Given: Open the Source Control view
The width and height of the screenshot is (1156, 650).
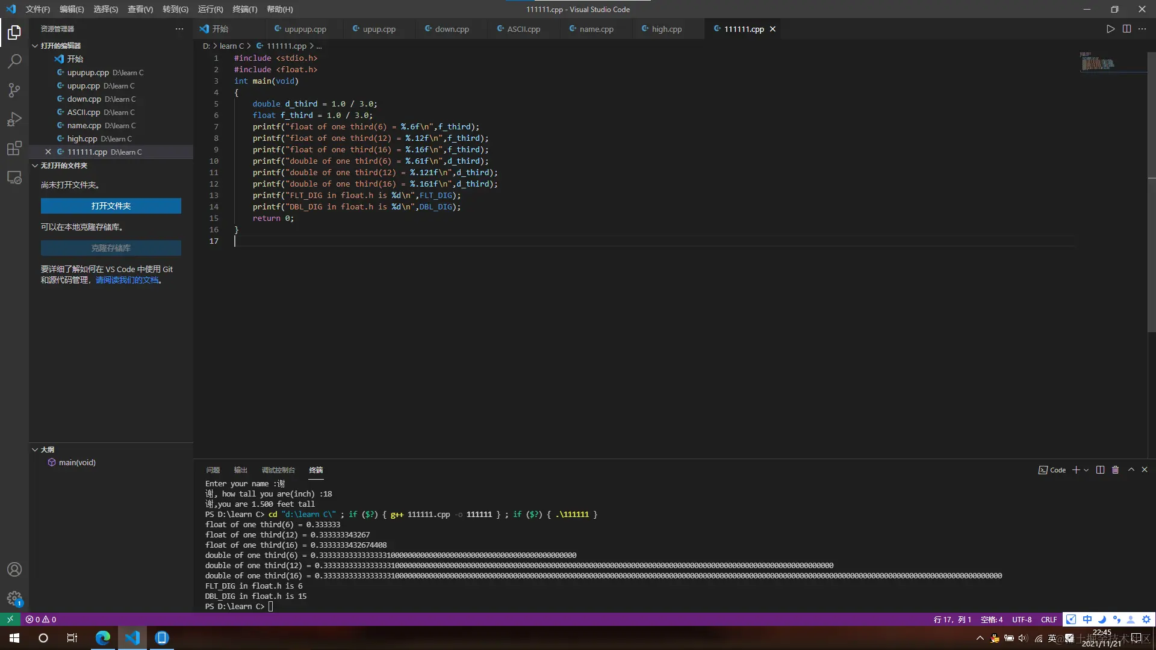Looking at the screenshot, I should 14,90.
